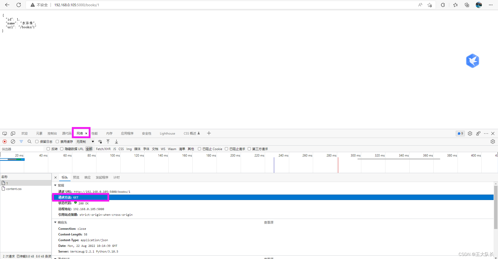Toggle the network filter bar
Image resolution: width=498 pixels, height=259 pixels.
click(21, 142)
